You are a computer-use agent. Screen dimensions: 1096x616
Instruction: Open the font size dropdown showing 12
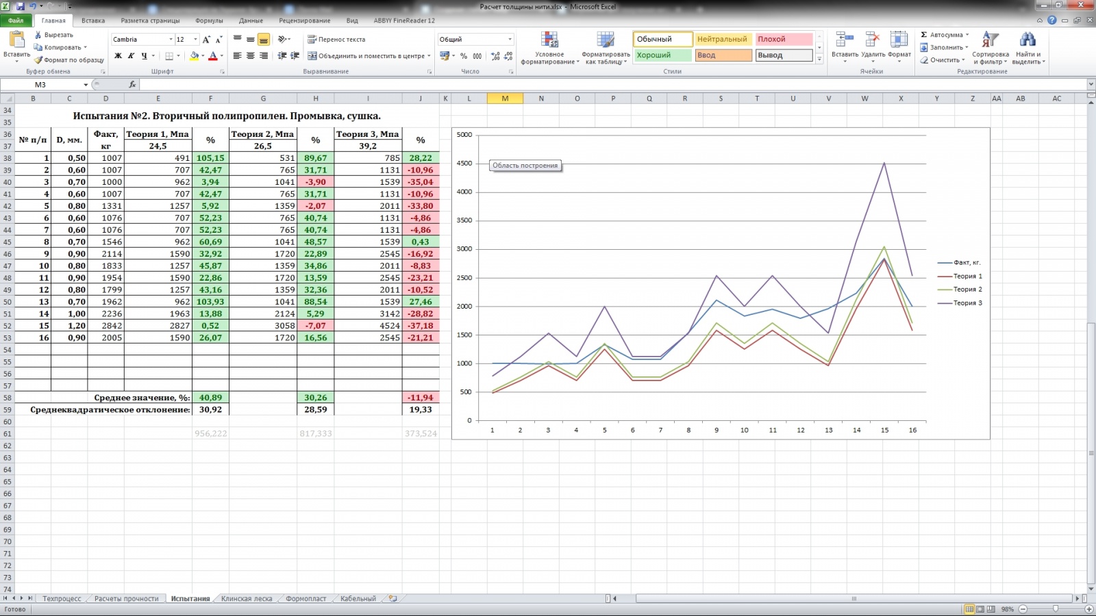(195, 40)
